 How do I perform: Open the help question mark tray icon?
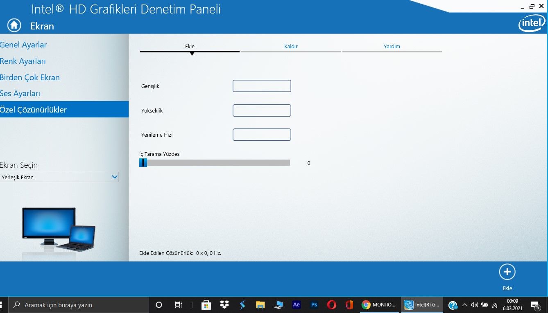pos(453,305)
